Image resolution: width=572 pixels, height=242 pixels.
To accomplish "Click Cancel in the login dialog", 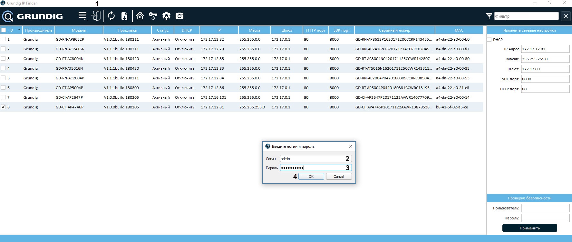I will coord(338,176).
